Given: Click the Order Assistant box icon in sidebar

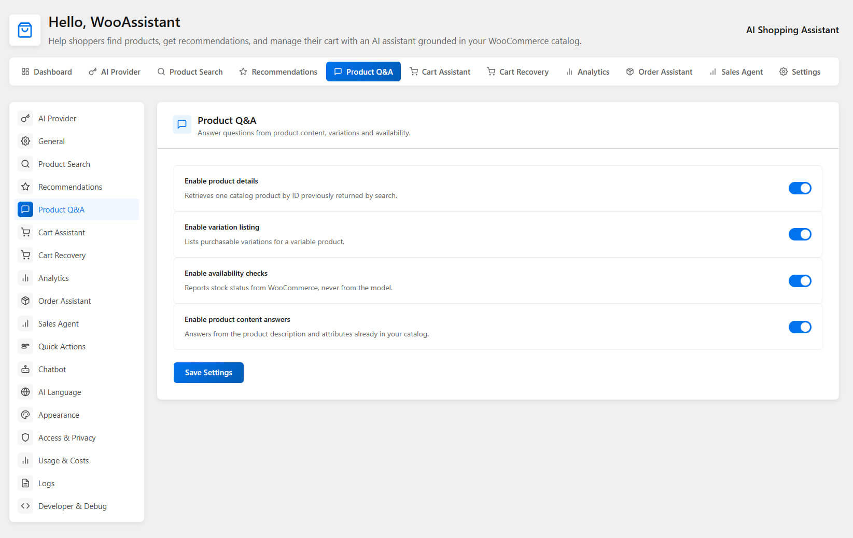Looking at the screenshot, I should pos(25,301).
